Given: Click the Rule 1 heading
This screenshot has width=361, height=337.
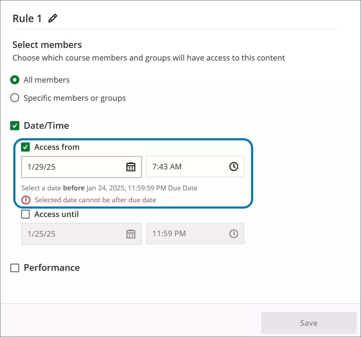Looking at the screenshot, I should 27,18.
